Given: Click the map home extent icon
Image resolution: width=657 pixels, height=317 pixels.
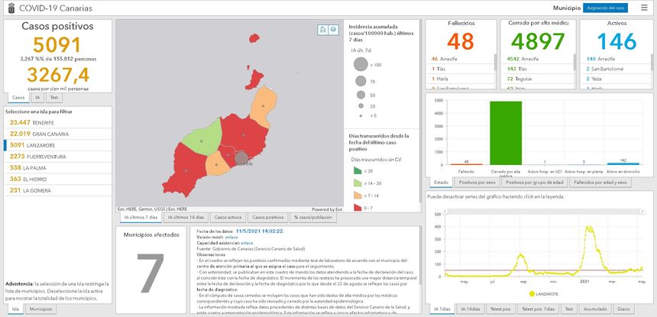Looking at the screenshot, I should (323, 30).
